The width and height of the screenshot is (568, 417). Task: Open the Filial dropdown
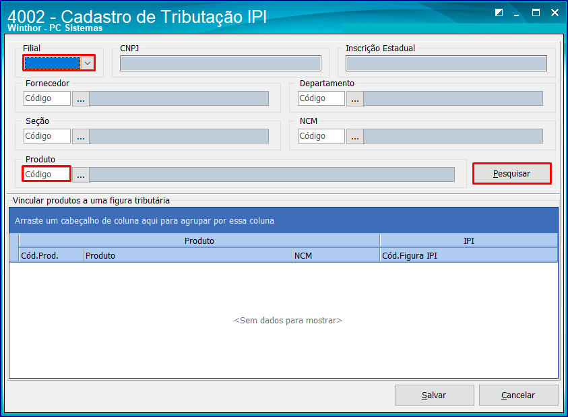88,63
